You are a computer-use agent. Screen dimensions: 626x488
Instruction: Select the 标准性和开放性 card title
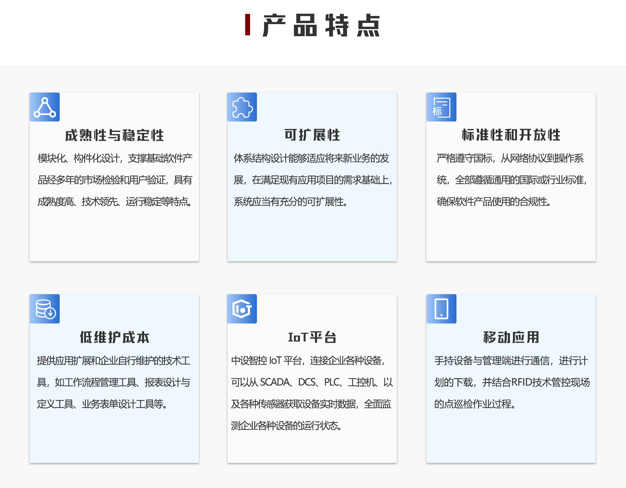(511, 135)
